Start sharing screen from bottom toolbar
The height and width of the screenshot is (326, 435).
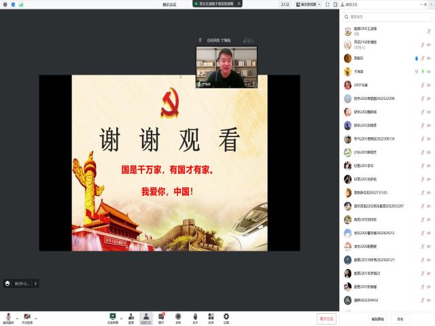(x=113, y=319)
